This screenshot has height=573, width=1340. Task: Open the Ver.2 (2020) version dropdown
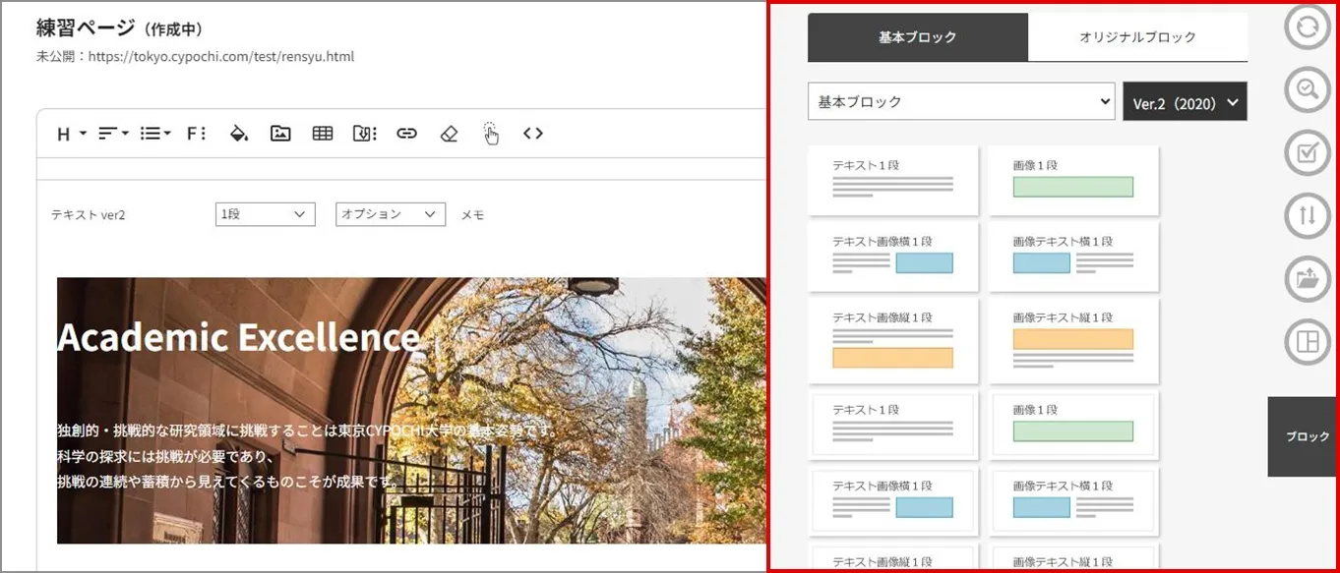[x=1186, y=102]
